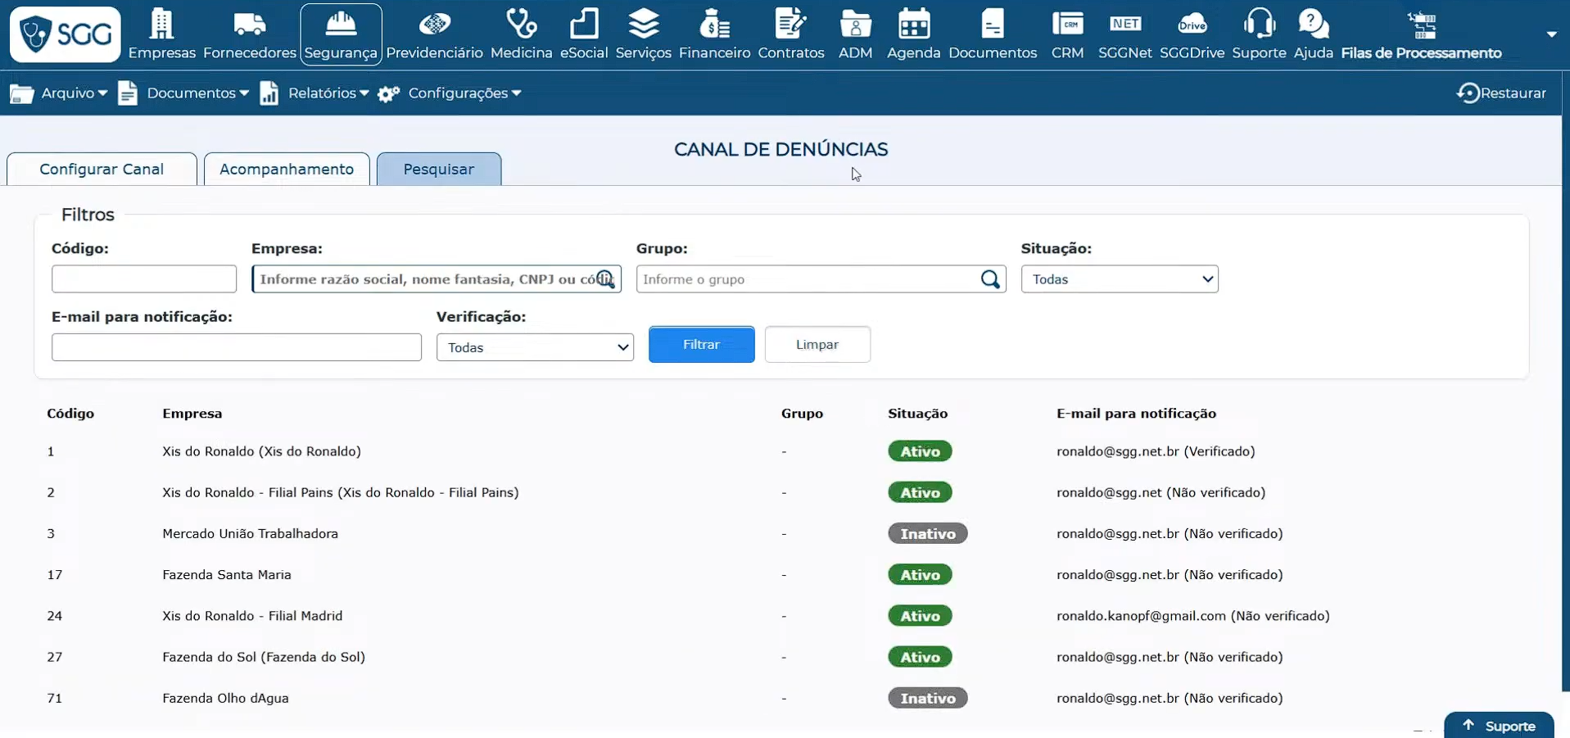The width and height of the screenshot is (1570, 738).
Task: Open the SGGDrive cloud icon
Action: click(x=1192, y=24)
